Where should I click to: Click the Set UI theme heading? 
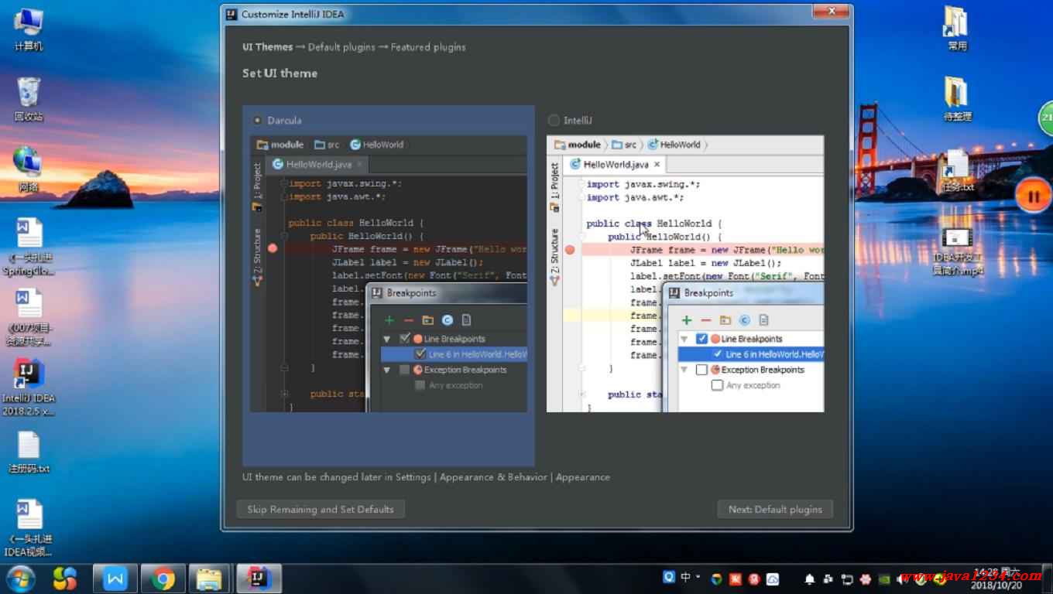point(280,73)
